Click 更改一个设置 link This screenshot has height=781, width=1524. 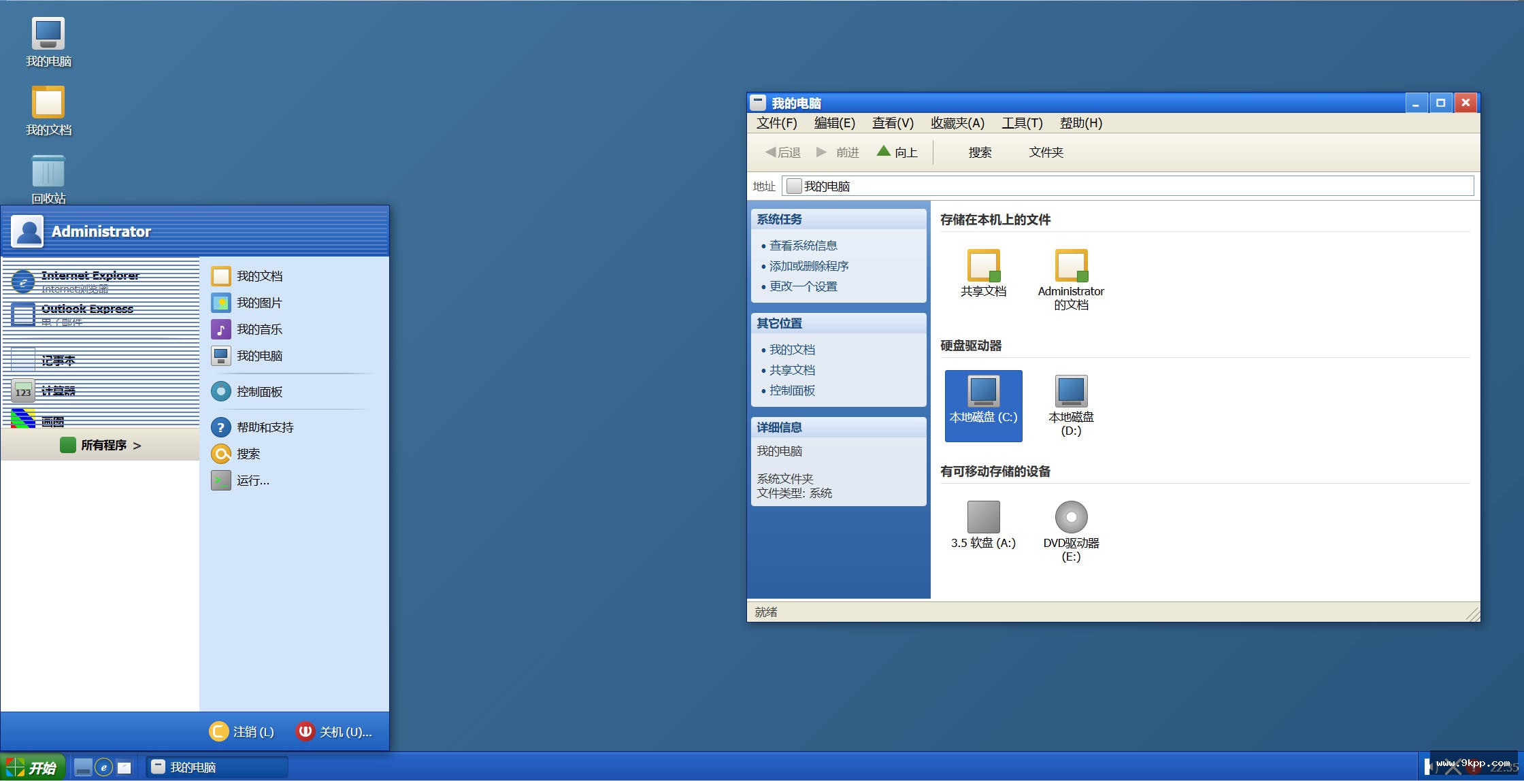tap(803, 286)
